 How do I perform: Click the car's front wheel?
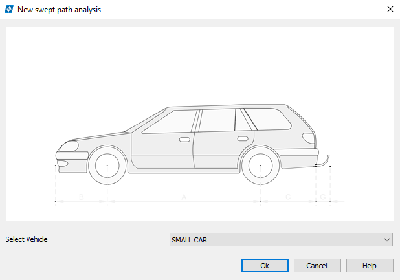107,166
